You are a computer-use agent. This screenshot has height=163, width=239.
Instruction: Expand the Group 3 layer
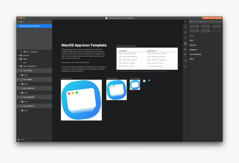pos(18,56)
